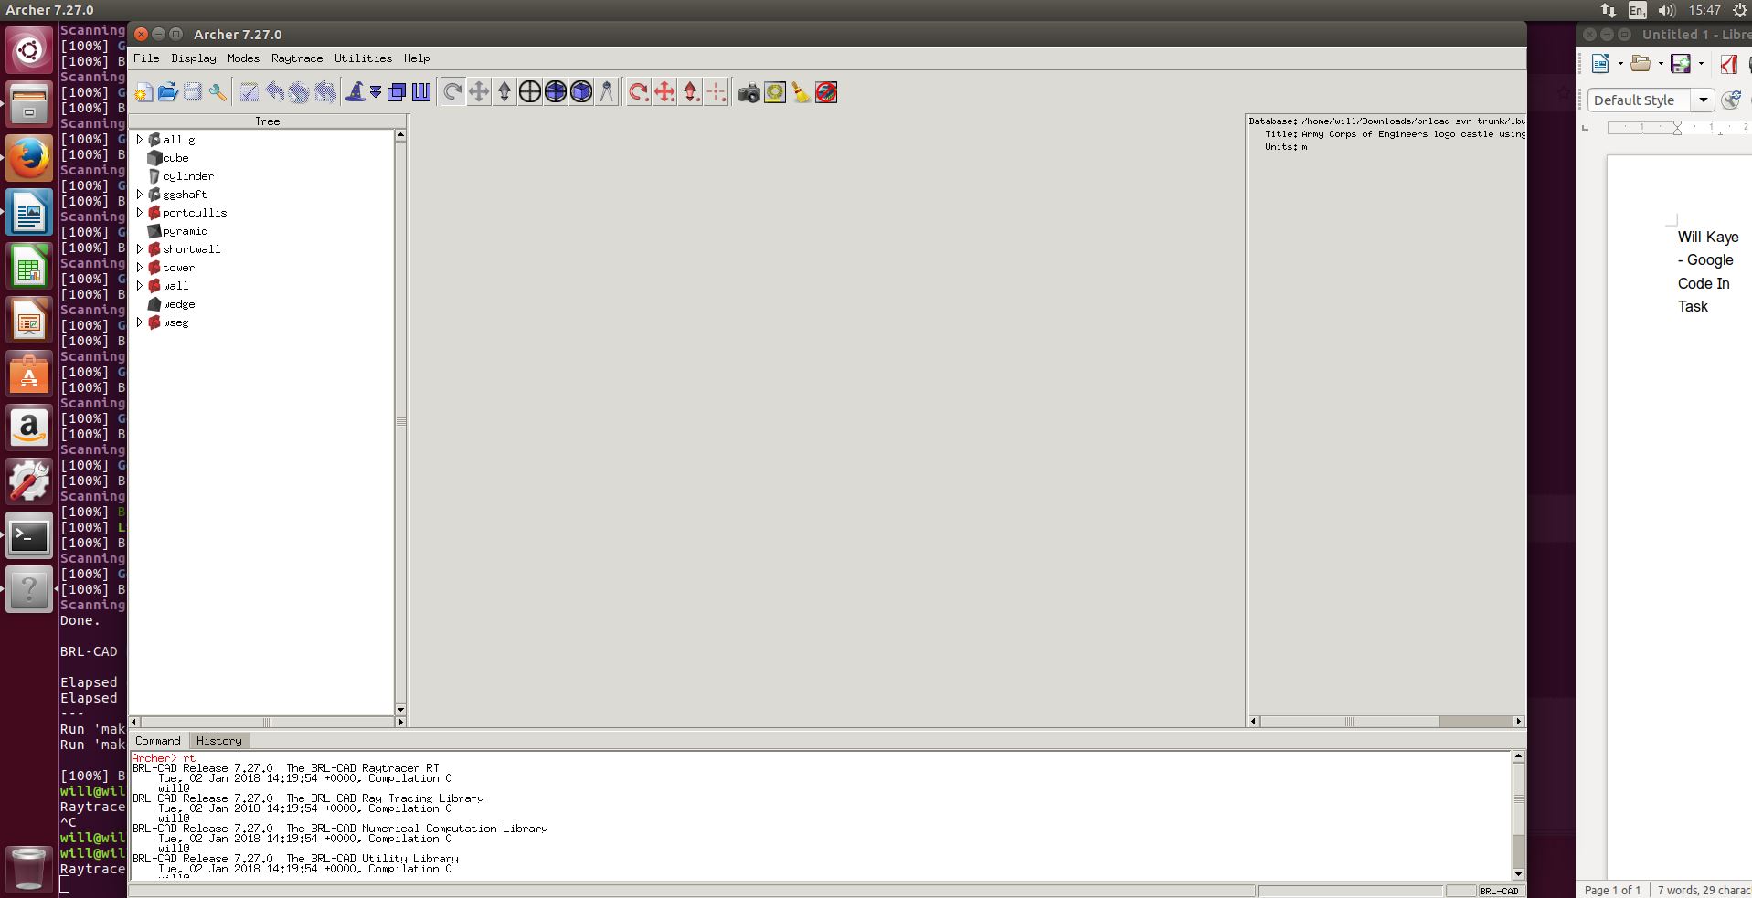
Task: Click the blue cube in circle icon
Action: pyautogui.click(x=580, y=92)
